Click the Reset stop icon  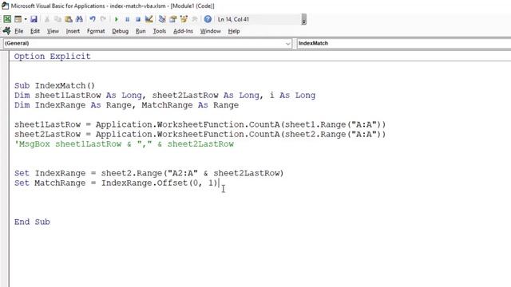(x=138, y=19)
